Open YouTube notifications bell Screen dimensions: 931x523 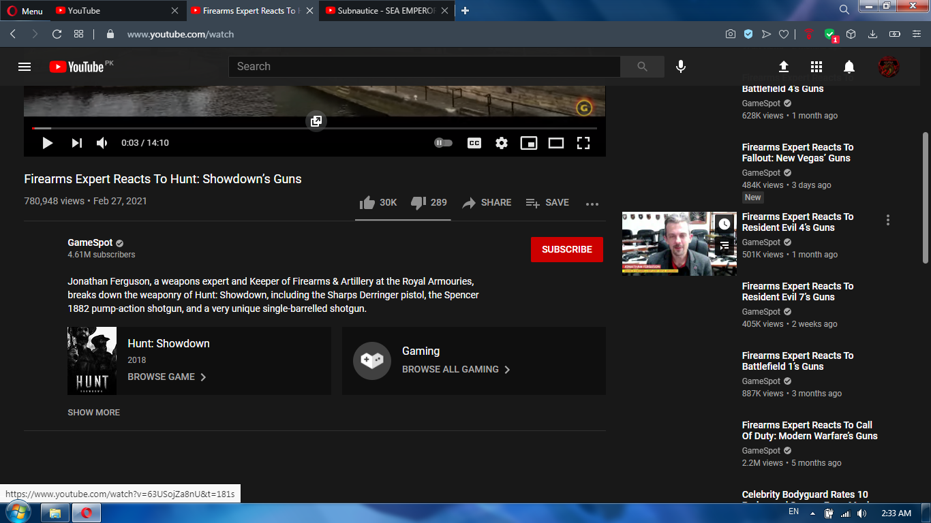[849, 67]
